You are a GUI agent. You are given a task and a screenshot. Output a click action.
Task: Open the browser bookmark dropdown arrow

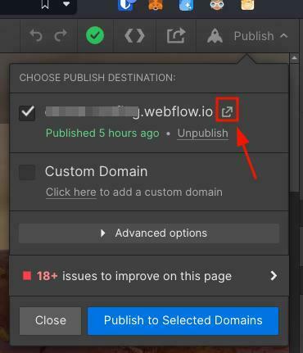66,4
